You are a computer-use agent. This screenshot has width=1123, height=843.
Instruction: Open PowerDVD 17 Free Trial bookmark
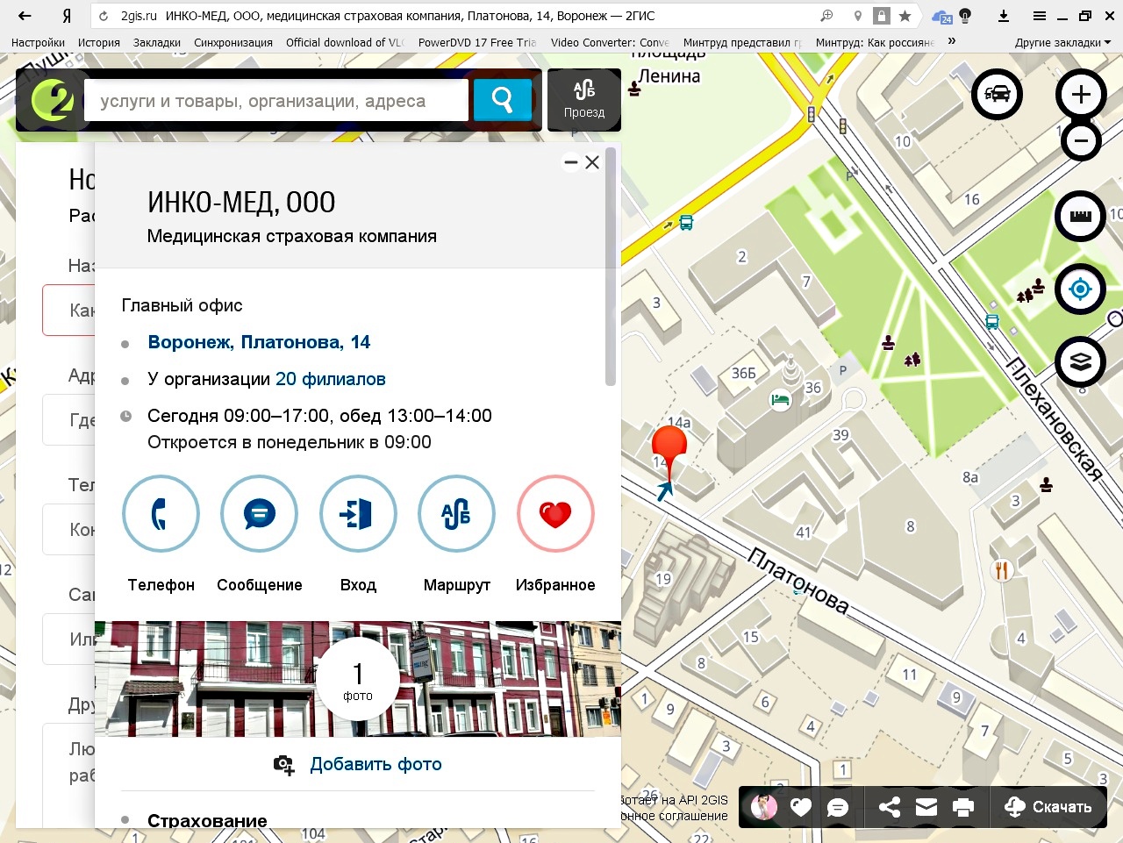point(477,42)
